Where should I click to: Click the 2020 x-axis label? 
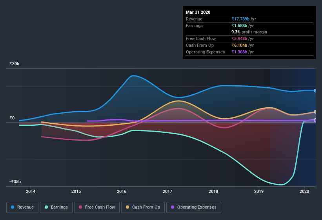click(x=304, y=191)
